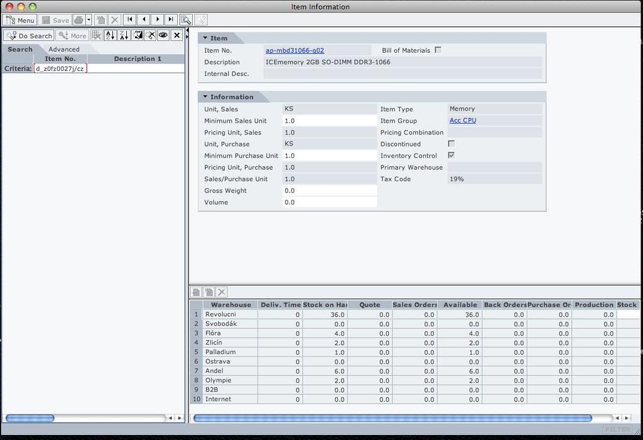Select the Flóra warehouse row
Screen dimensions: 643x440
pos(414,333)
